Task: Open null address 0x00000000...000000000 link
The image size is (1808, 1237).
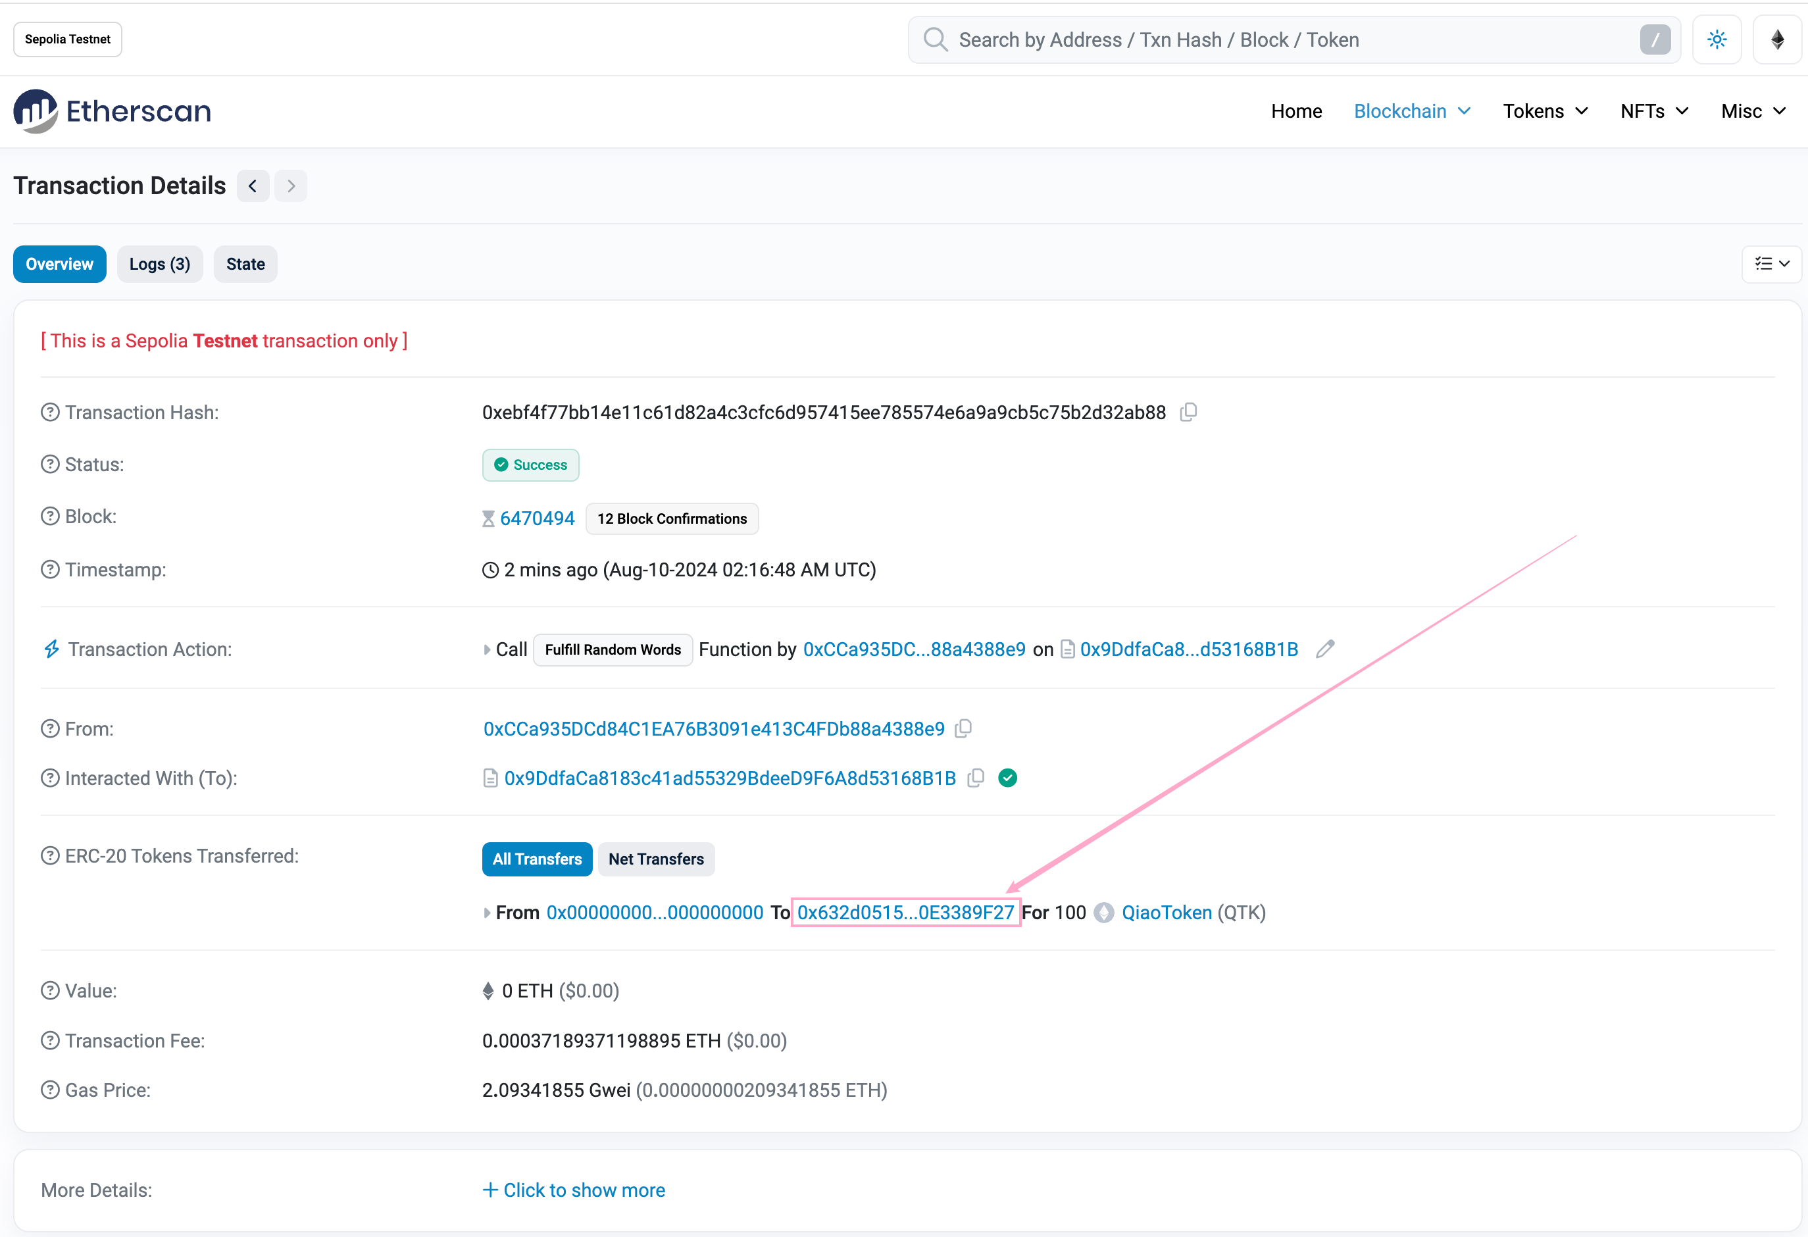Action: pyautogui.click(x=655, y=913)
